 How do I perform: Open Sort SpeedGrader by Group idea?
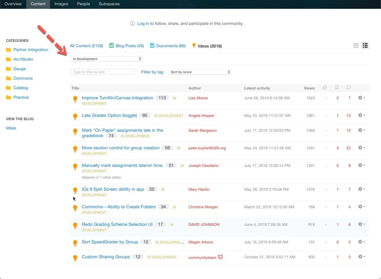pos(110,242)
